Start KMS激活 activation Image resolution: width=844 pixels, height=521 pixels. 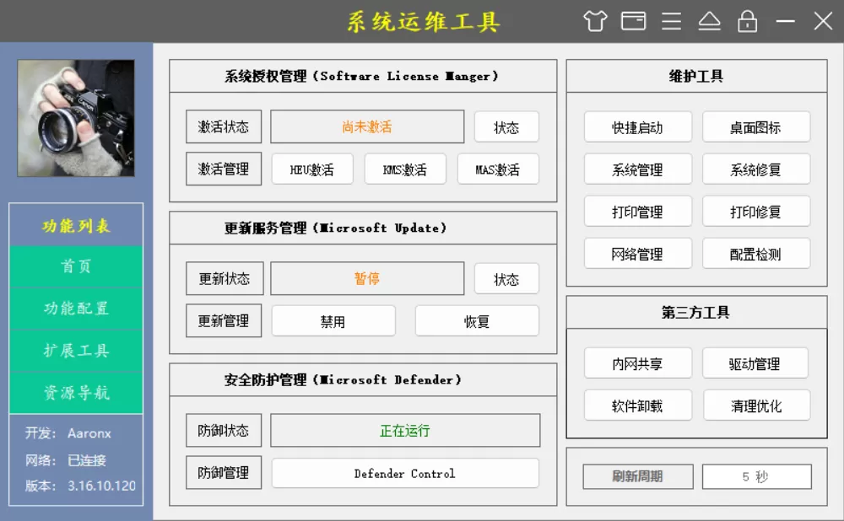pyautogui.click(x=404, y=169)
